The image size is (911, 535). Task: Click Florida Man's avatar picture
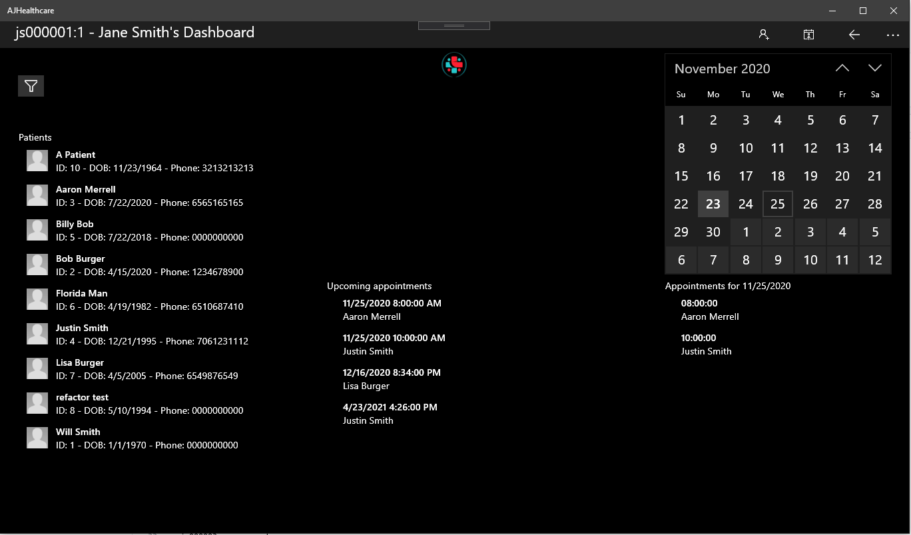tap(37, 299)
